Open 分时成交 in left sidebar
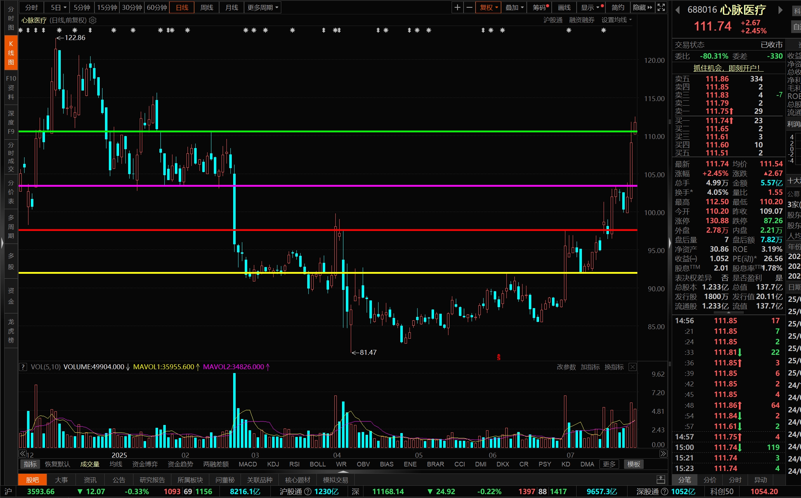 11,157
